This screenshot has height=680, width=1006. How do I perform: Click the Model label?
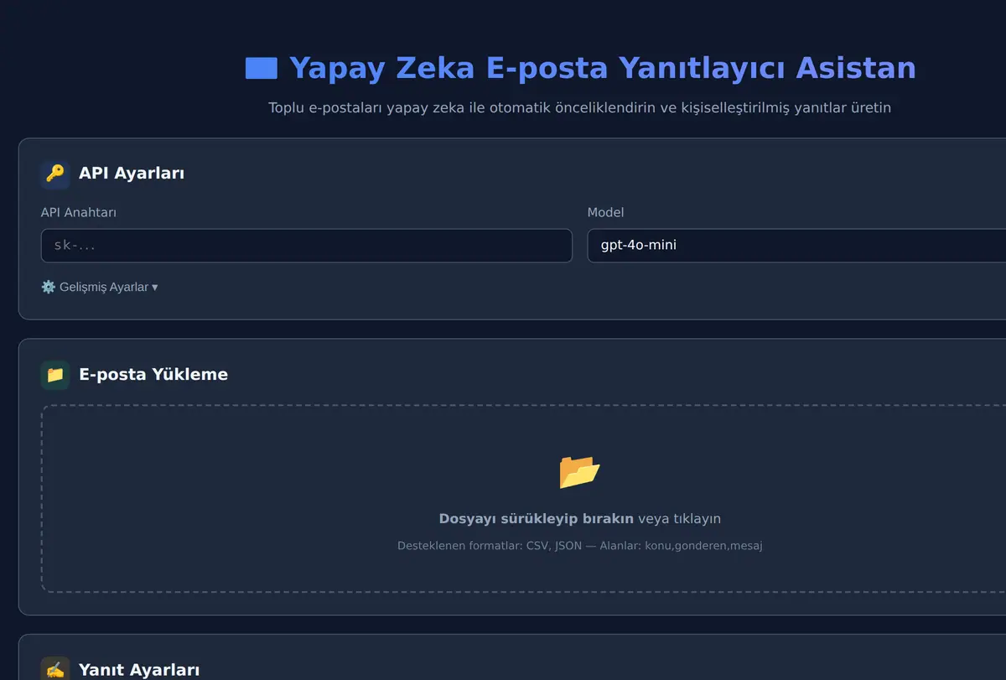click(605, 212)
